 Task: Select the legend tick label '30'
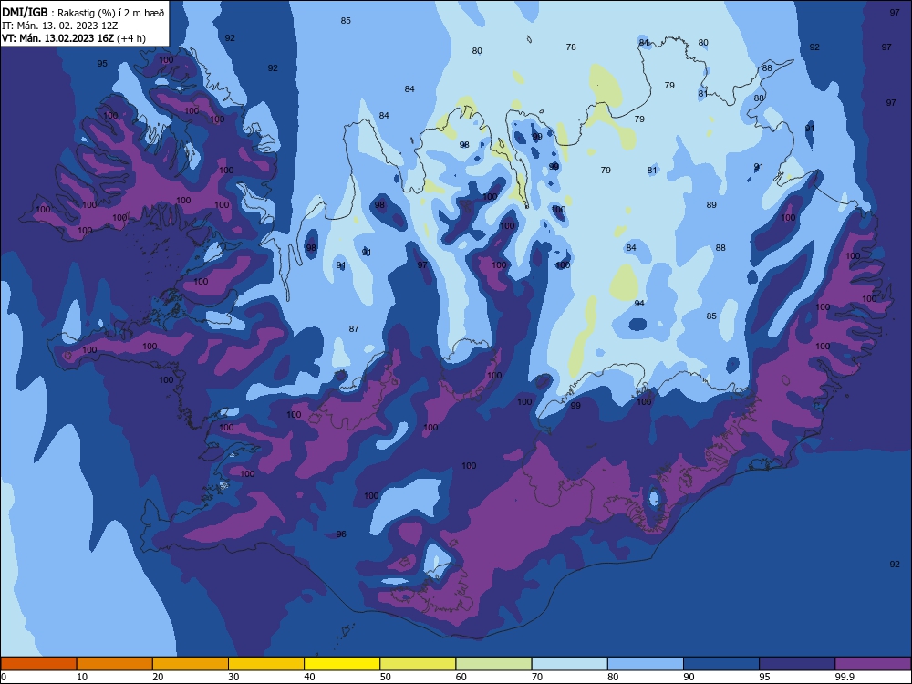pos(233,677)
